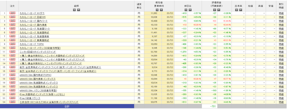This screenshot has height=109, width=287.
Task: Click 注文 button for たわらノーロード 国内債券
Action: [12, 25]
